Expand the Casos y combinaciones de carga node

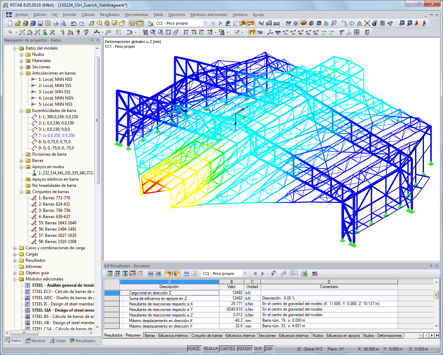15,248
